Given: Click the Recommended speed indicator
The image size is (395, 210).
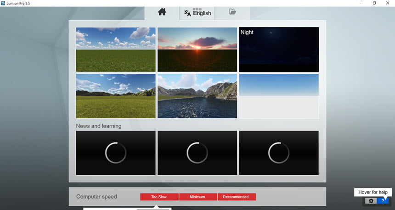Looking at the screenshot, I should coord(237,197).
